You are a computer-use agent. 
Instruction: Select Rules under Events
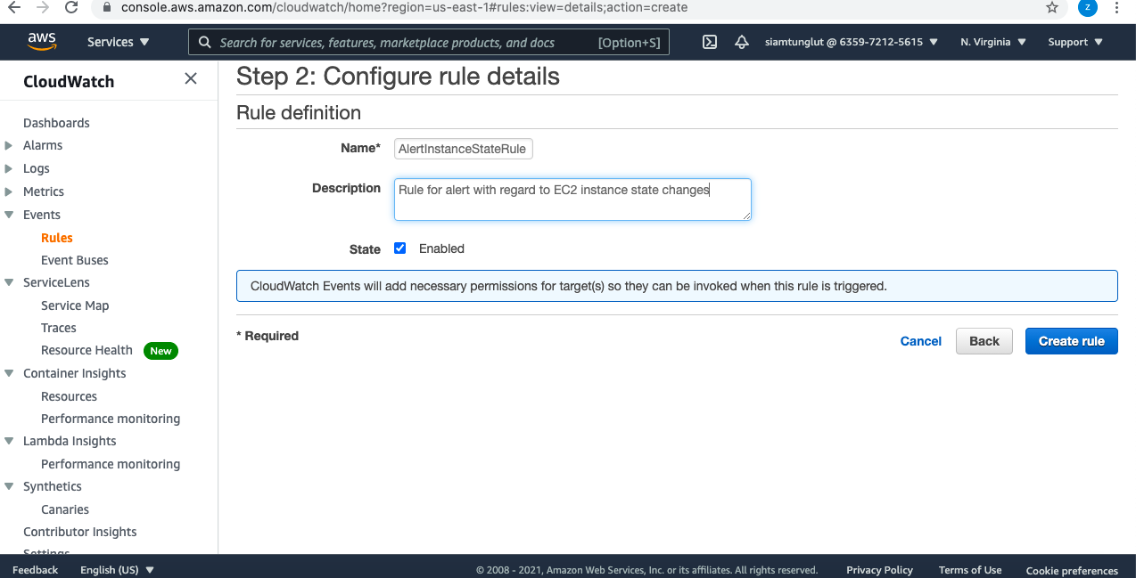57,238
